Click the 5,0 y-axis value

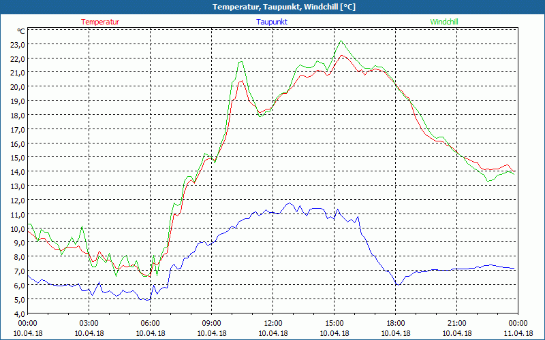20,299
